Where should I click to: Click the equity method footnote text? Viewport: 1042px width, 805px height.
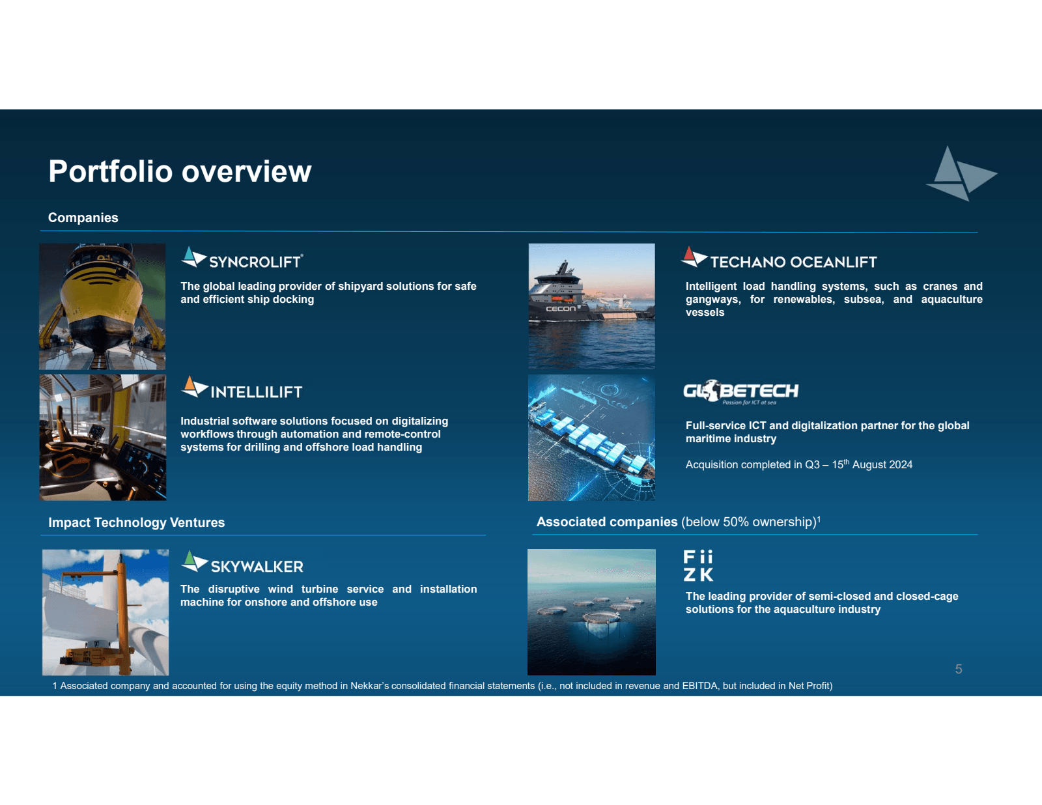442,686
